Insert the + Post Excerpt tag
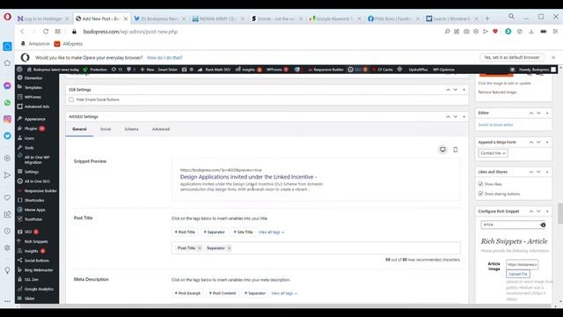 (x=187, y=293)
